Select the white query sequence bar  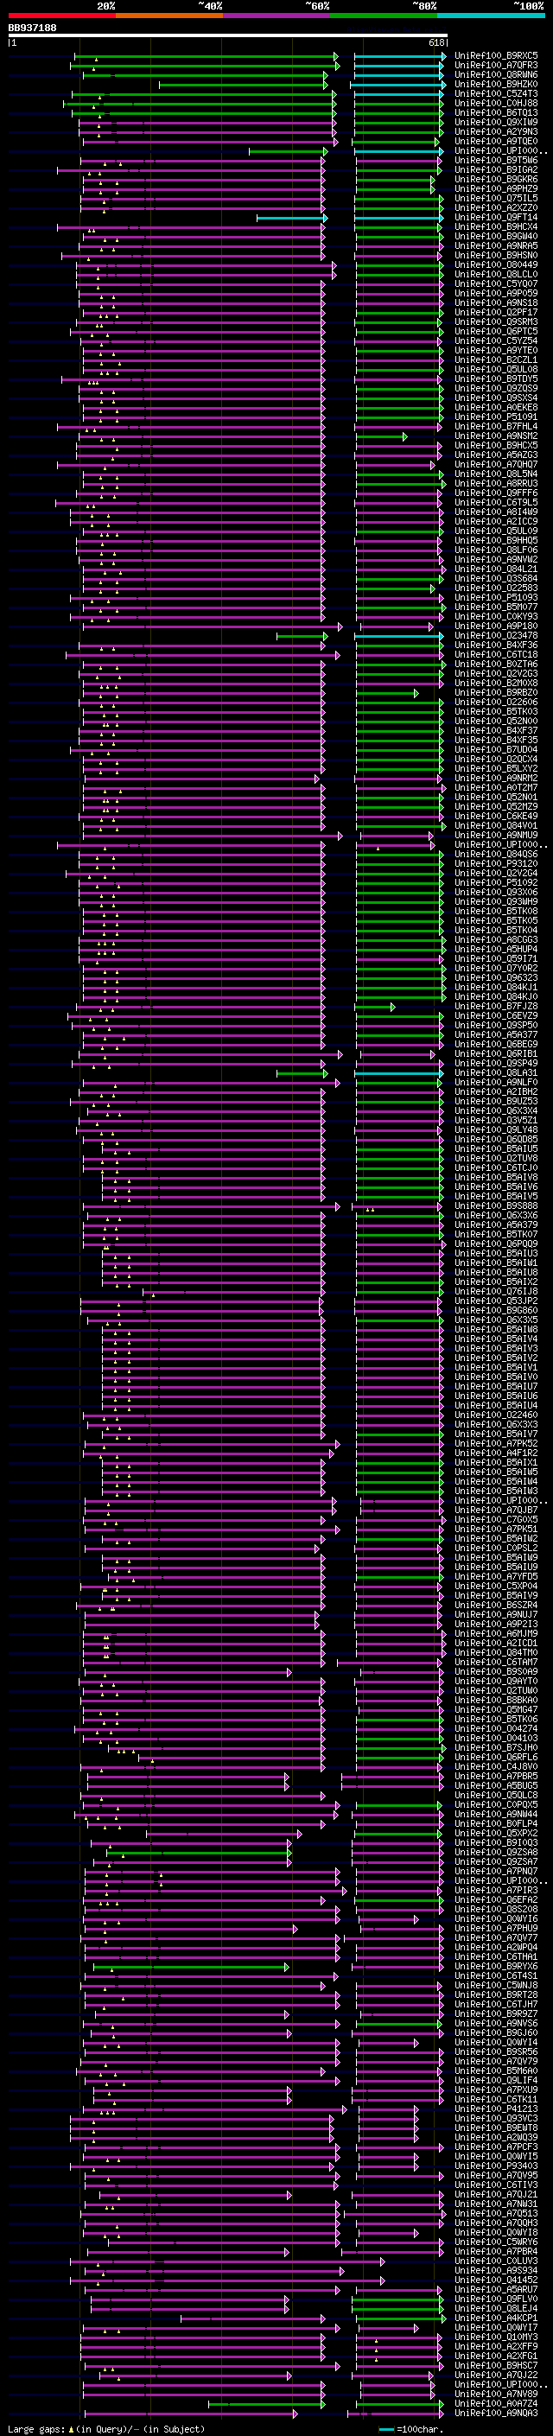click(228, 36)
